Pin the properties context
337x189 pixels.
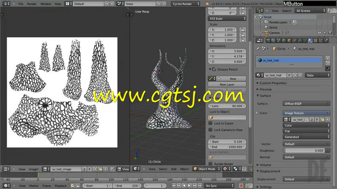pyautogui.click(x=258, y=49)
